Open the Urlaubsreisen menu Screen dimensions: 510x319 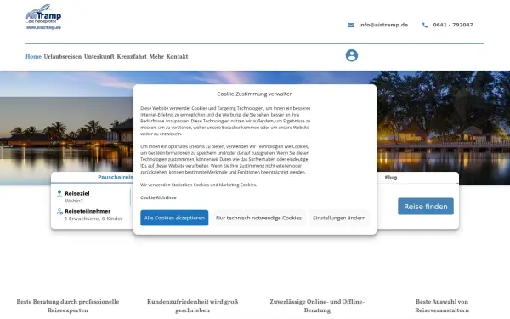pos(63,57)
